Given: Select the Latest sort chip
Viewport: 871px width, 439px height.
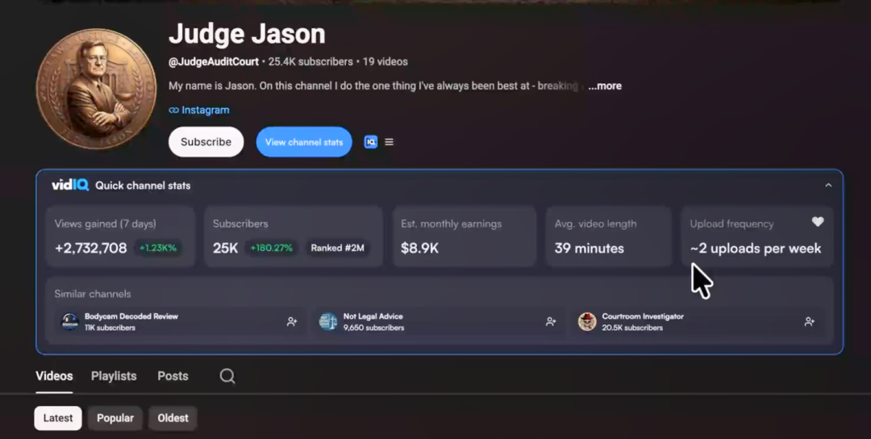Looking at the screenshot, I should [x=58, y=418].
